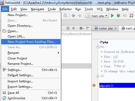The image size is (135, 101).
Task: Click Save All menu entry
Action: coord(31,93)
